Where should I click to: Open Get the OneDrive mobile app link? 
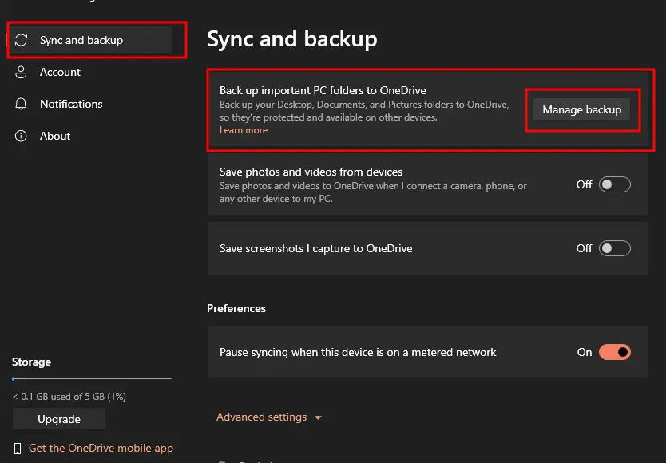[x=101, y=448]
